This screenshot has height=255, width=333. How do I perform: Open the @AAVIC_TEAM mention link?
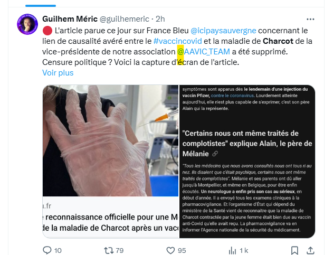point(204,52)
